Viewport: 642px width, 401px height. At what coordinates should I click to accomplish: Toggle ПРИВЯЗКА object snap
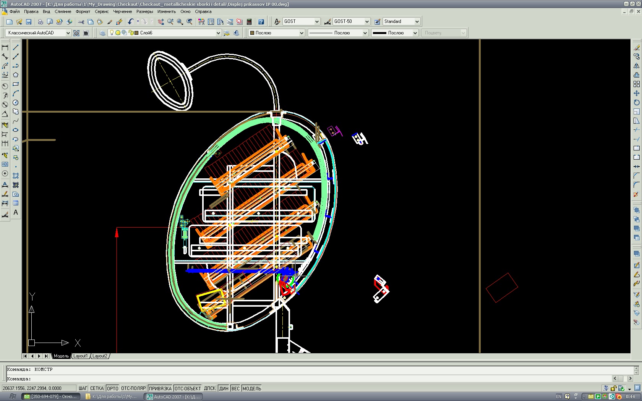tap(160, 388)
